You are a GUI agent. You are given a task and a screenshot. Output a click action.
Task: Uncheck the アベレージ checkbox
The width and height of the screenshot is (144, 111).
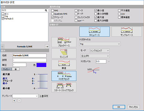coord(52,17)
